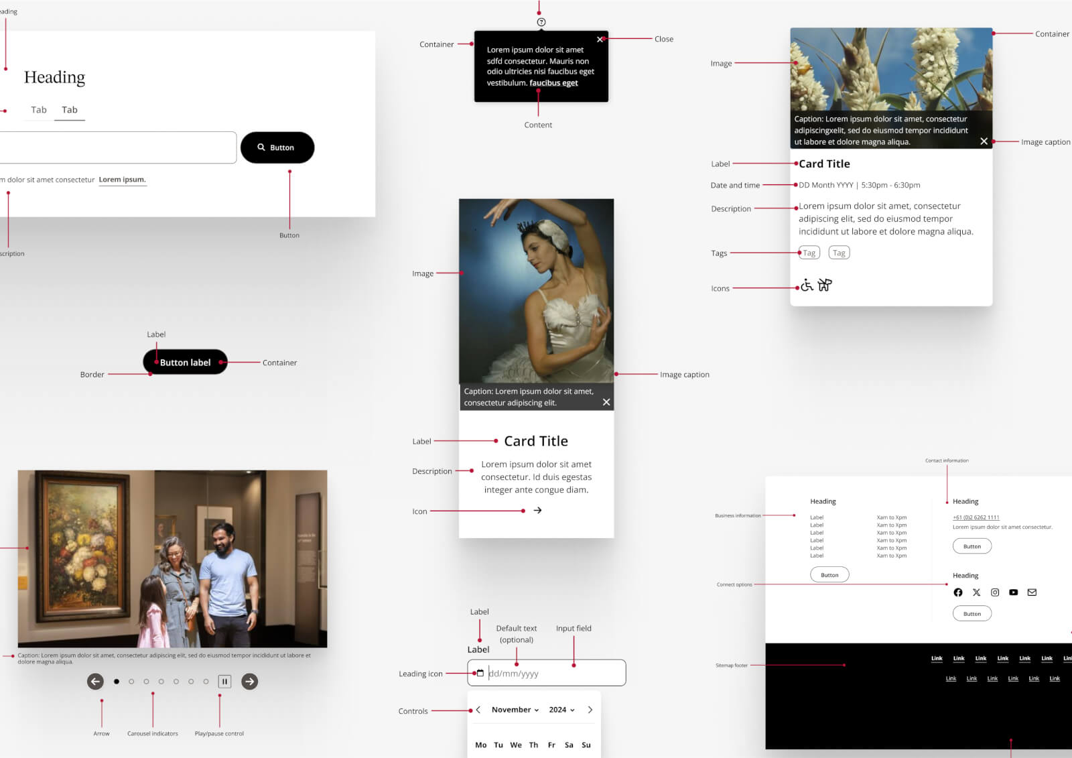Select the first Tab under Heading
Viewport: 1072px width, 758px height.
[39, 110]
